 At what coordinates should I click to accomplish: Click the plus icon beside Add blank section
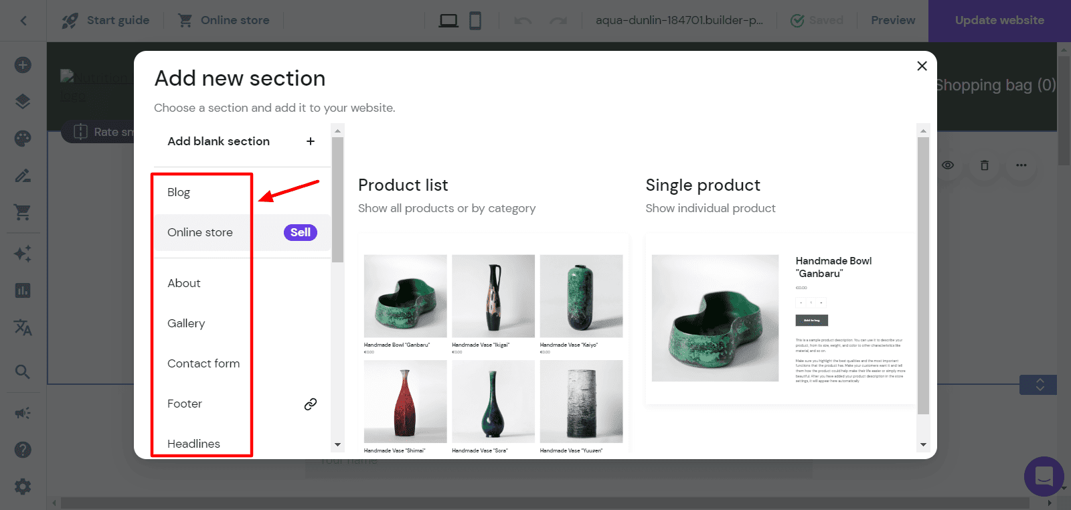310,141
